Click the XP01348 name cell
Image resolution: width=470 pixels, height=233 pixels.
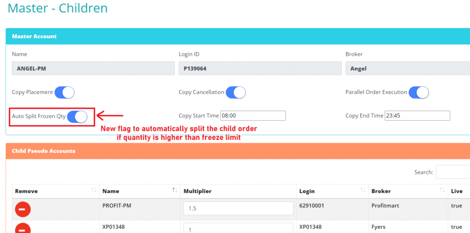tap(140, 227)
